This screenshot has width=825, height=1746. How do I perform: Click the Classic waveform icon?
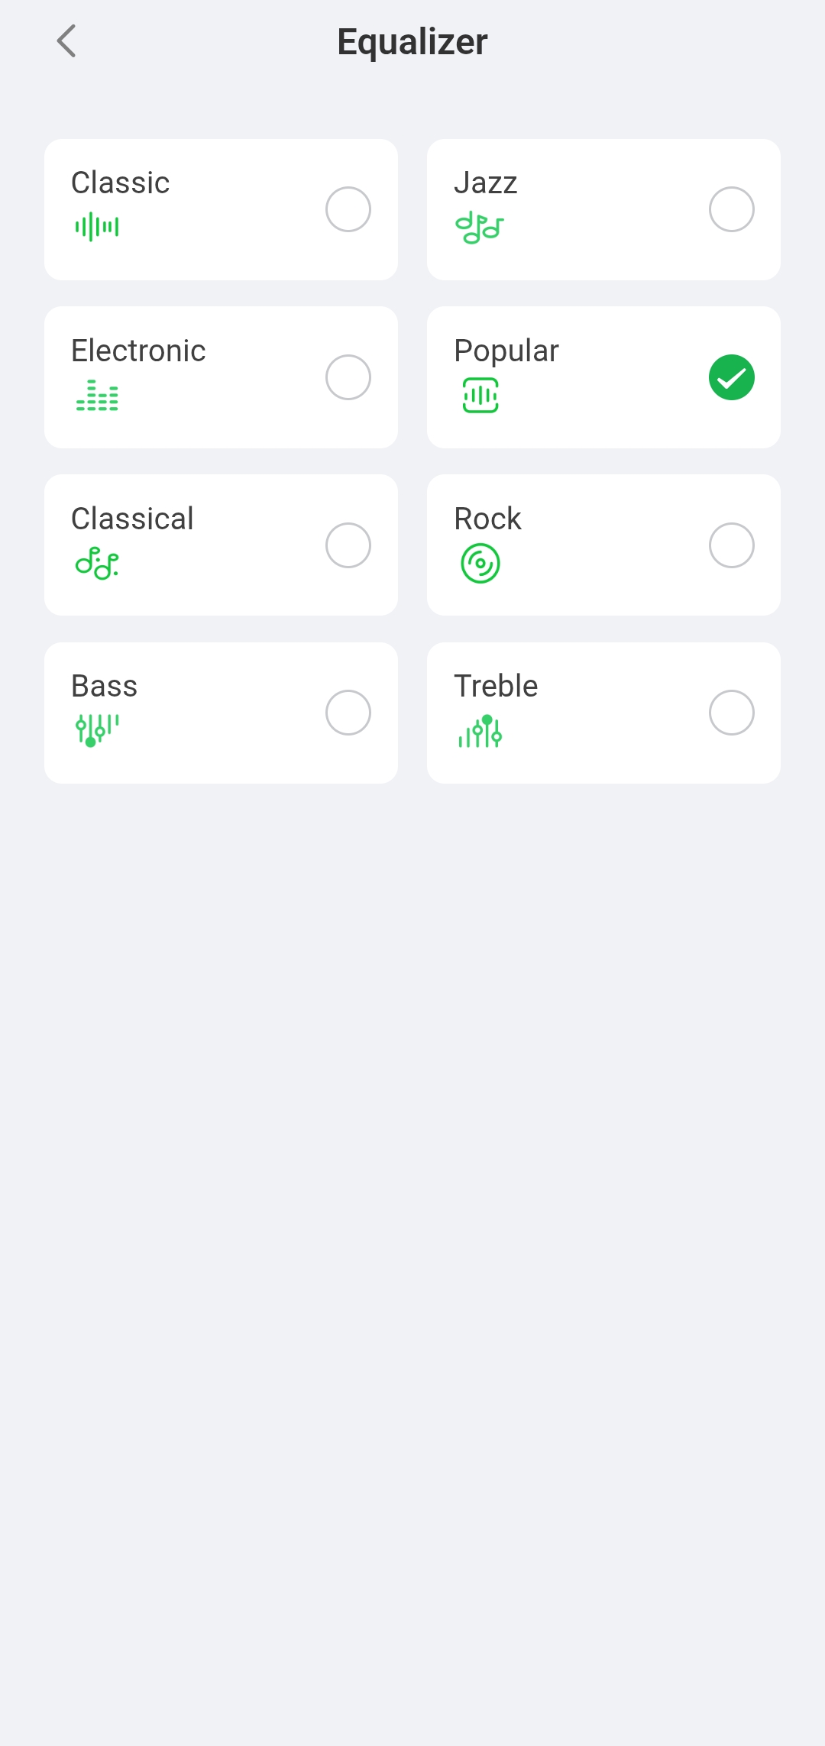pyautogui.click(x=97, y=227)
